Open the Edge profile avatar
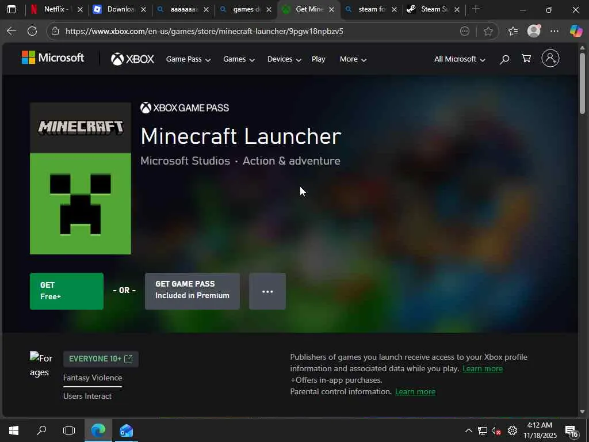589x442 pixels. pyautogui.click(x=534, y=31)
